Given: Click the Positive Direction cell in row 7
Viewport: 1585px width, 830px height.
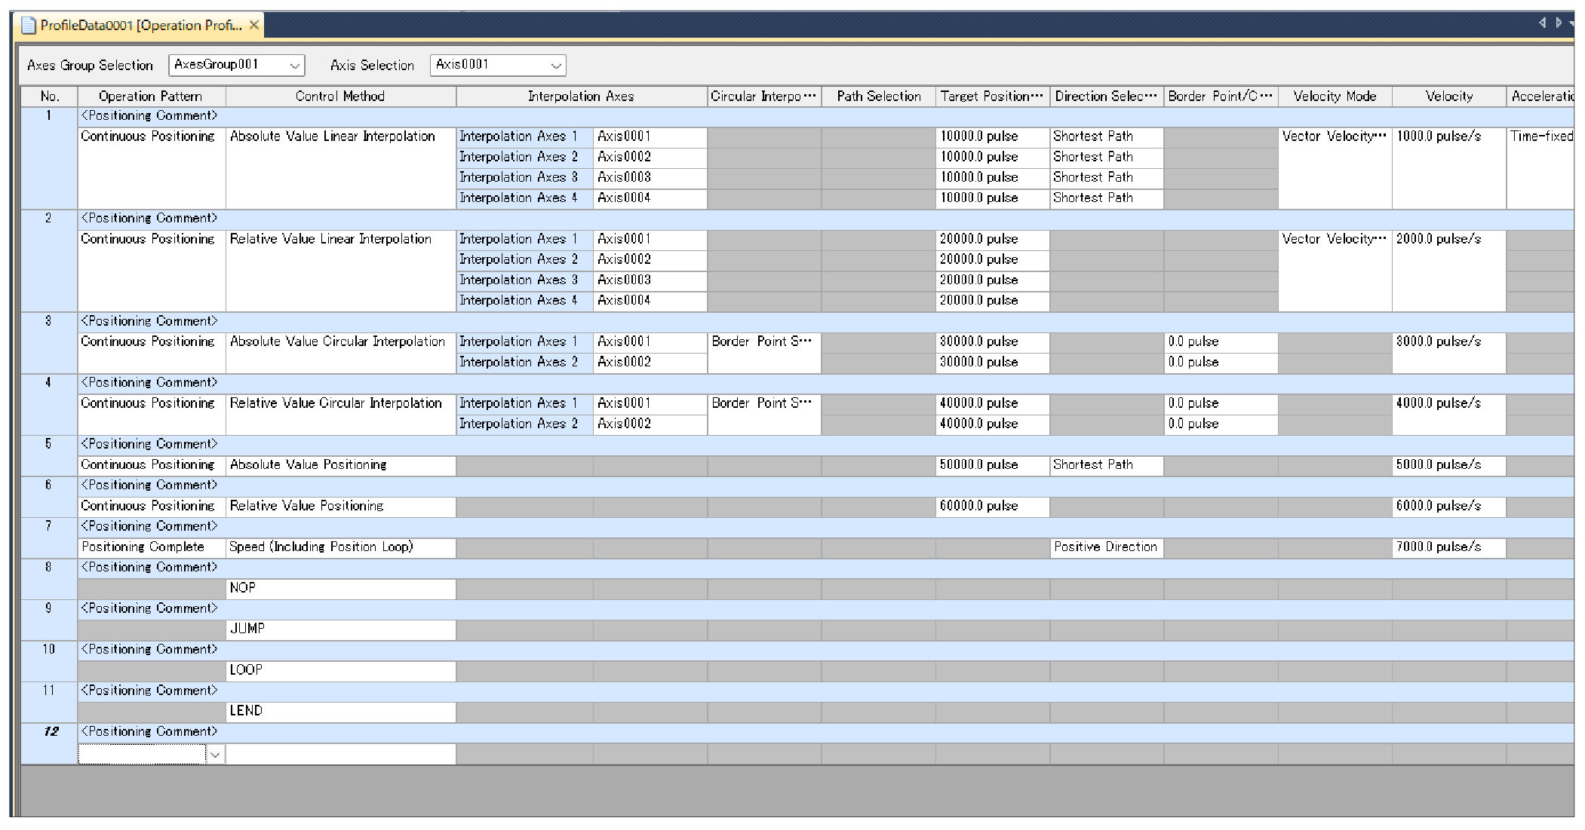Looking at the screenshot, I should pos(1106,547).
